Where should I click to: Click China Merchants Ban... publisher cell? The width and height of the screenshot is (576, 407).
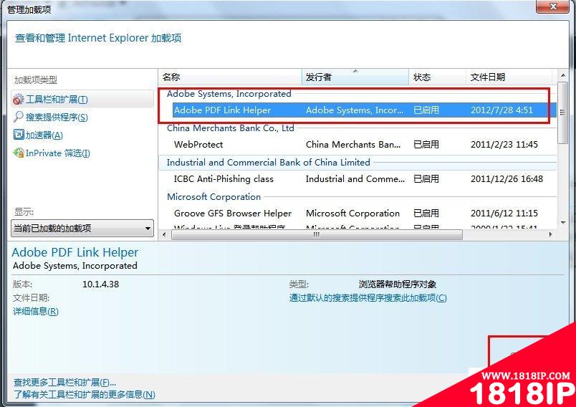[x=353, y=144]
